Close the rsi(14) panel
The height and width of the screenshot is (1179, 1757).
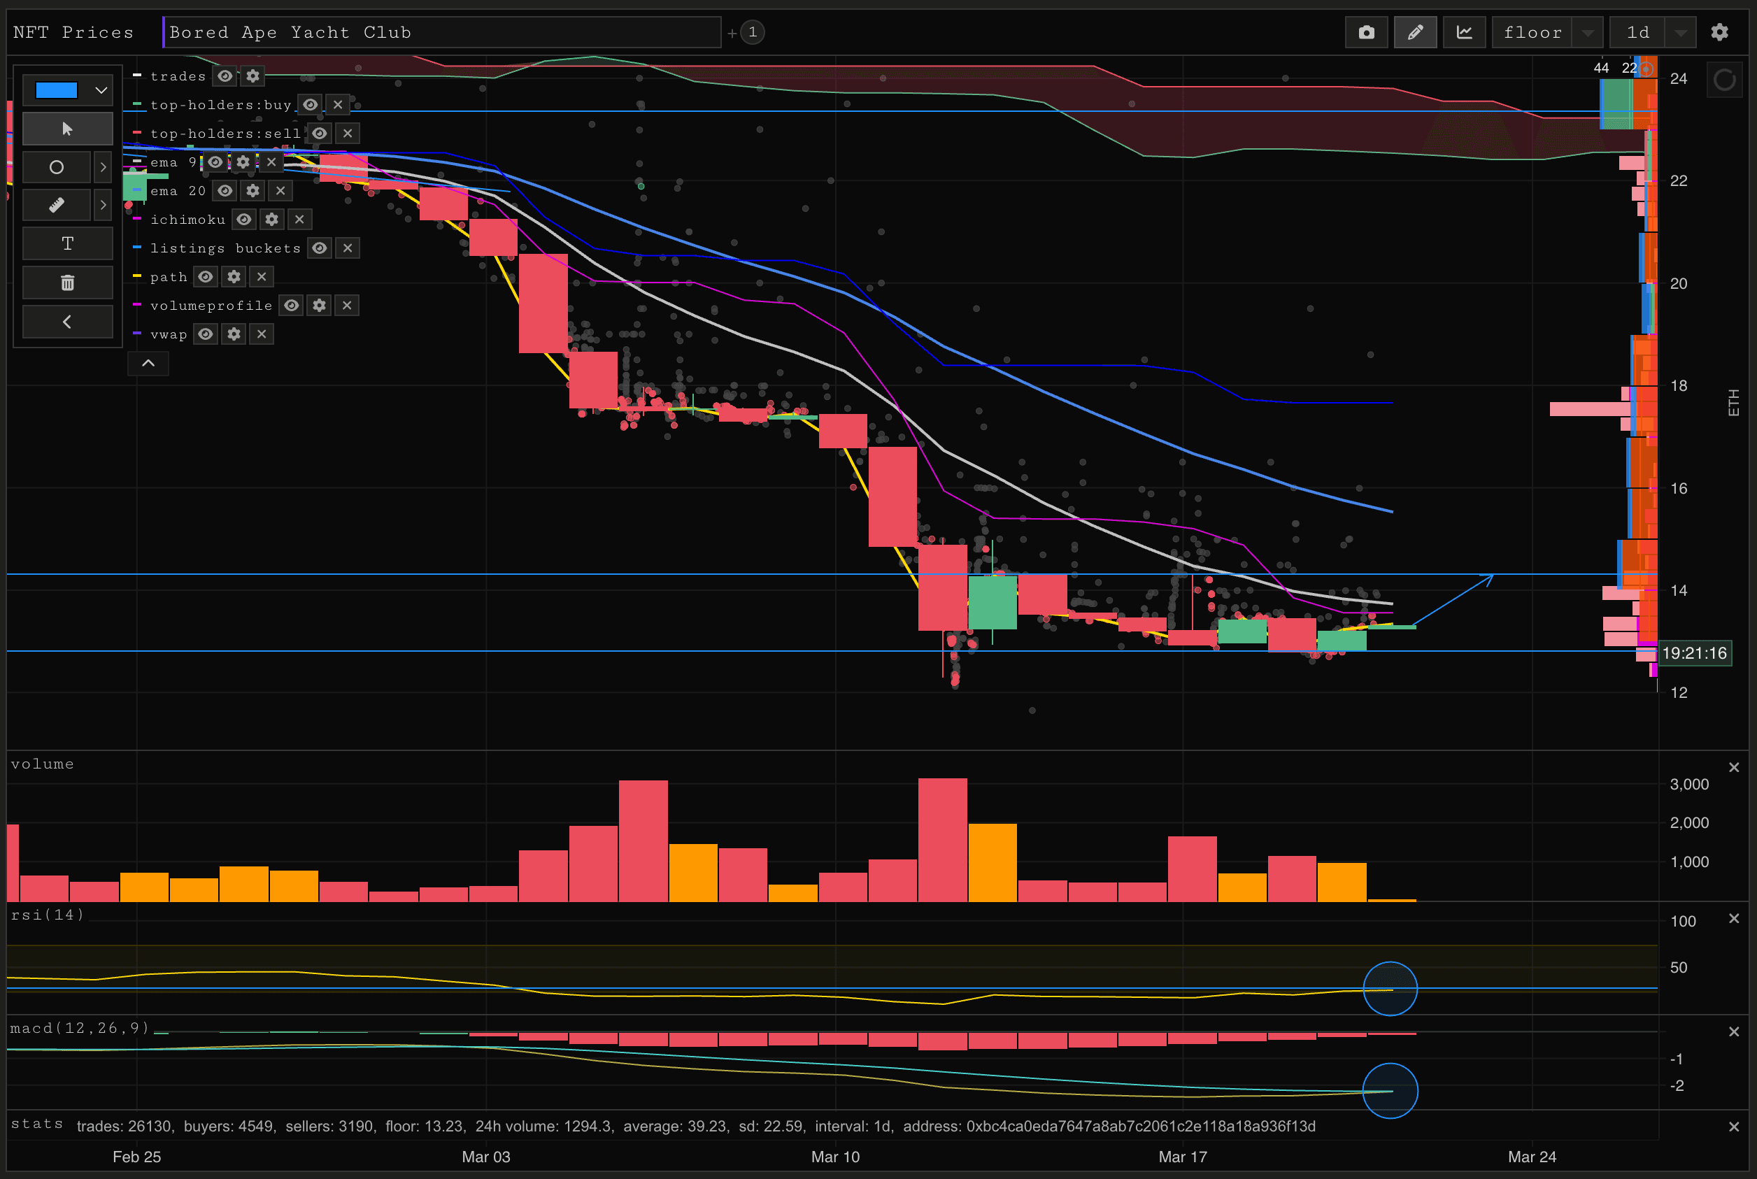[x=1734, y=919]
